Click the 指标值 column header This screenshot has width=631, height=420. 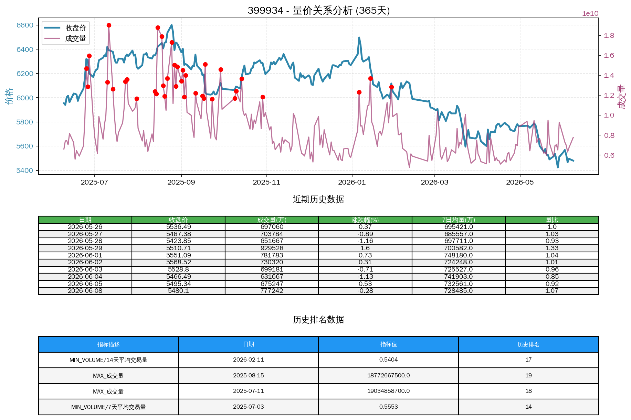pyautogui.click(x=389, y=344)
